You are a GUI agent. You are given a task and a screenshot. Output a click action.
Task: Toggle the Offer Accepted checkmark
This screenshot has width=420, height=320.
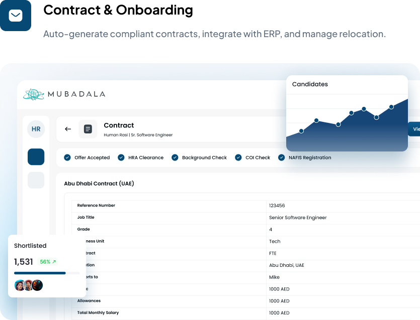(67, 157)
